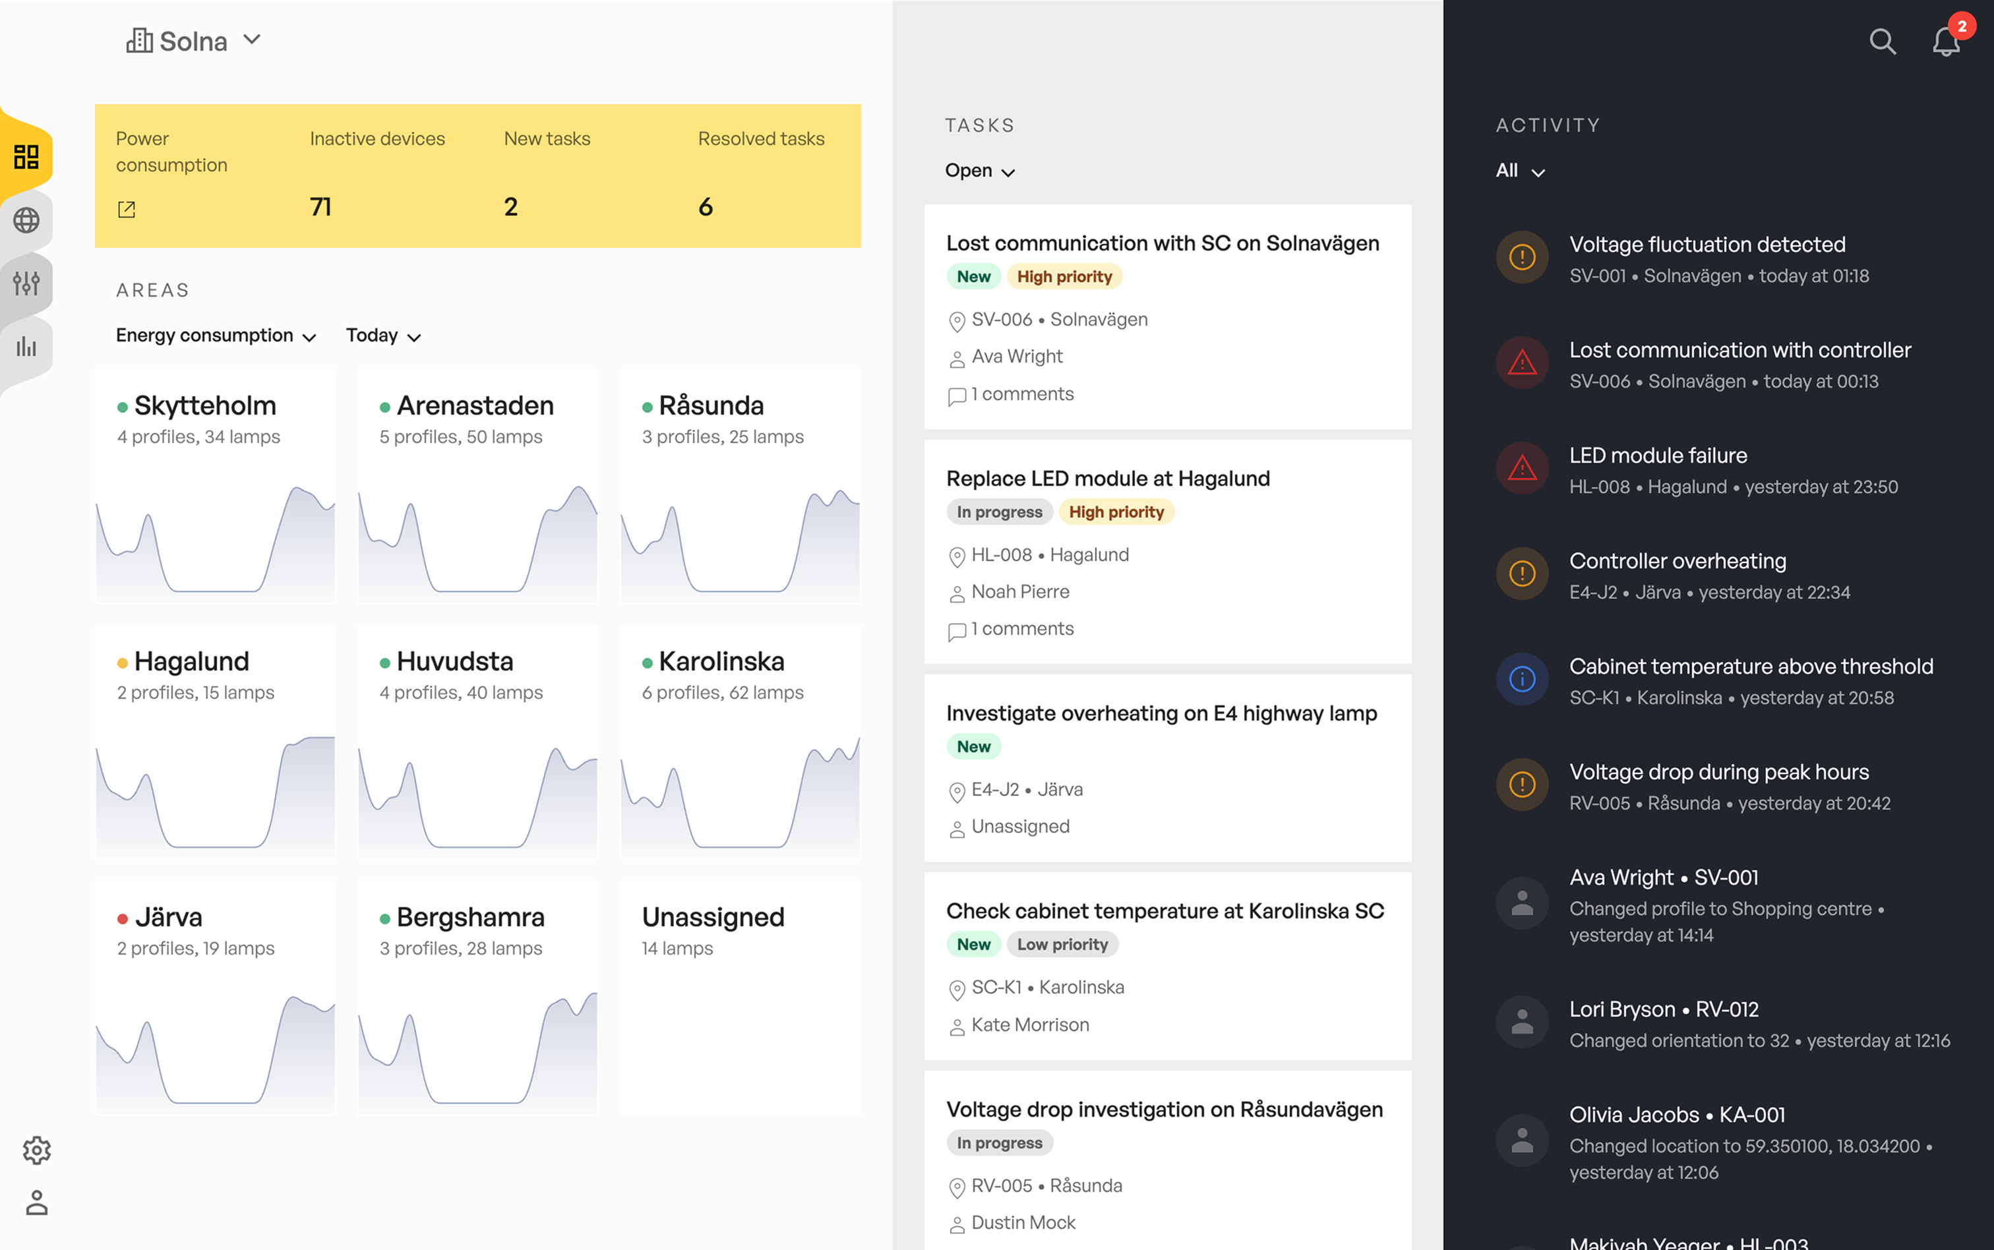This screenshot has height=1250, width=1994.
Task: Click Kate Morrison assignee name
Action: pyautogui.click(x=1030, y=1025)
